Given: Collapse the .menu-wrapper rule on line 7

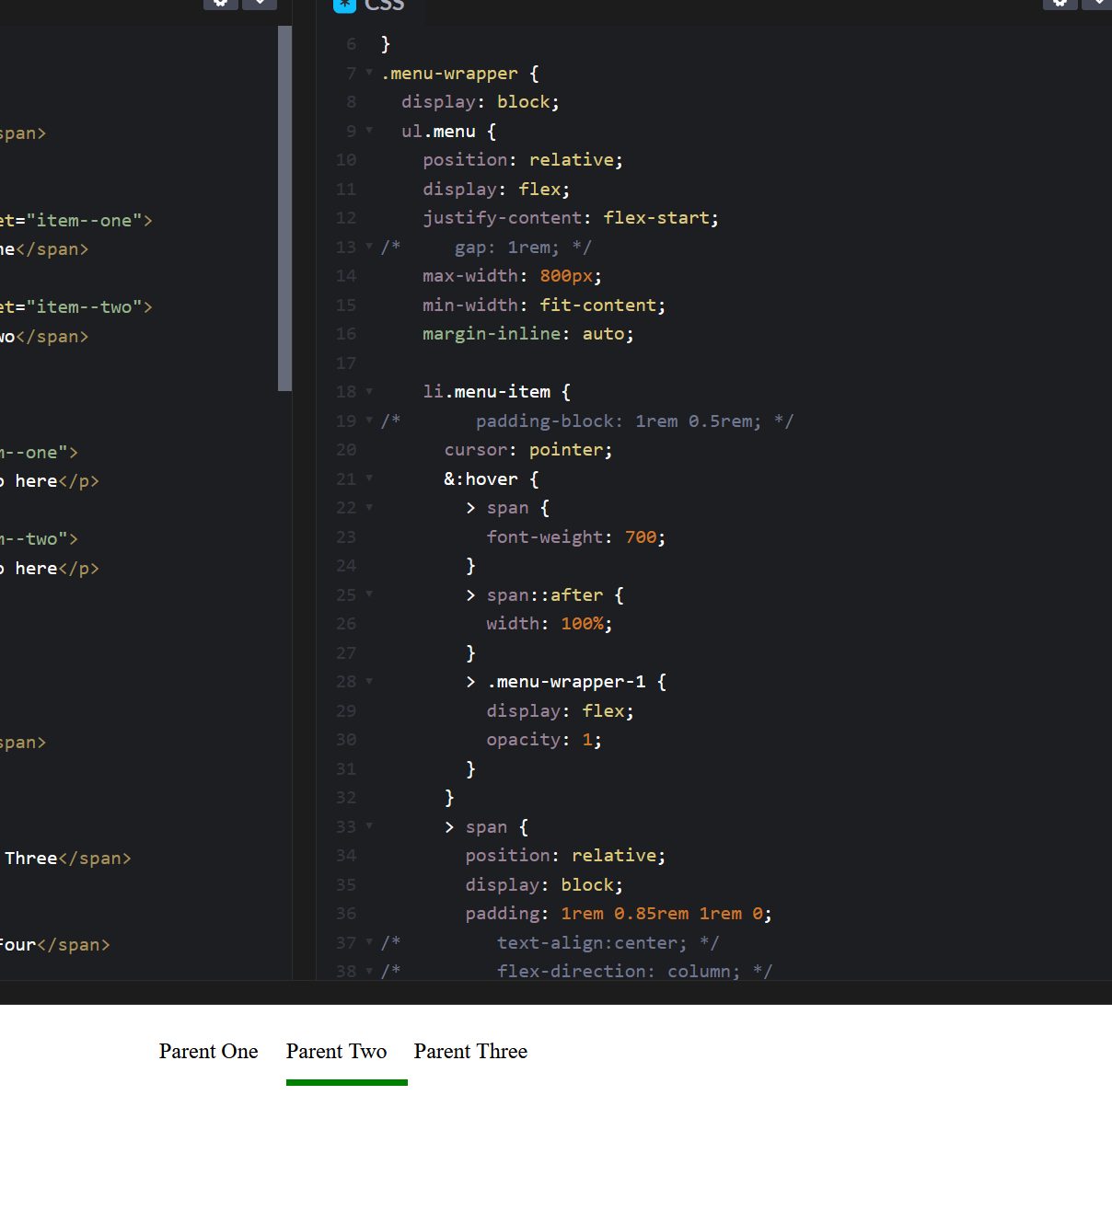Looking at the screenshot, I should (x=368, y=73).
